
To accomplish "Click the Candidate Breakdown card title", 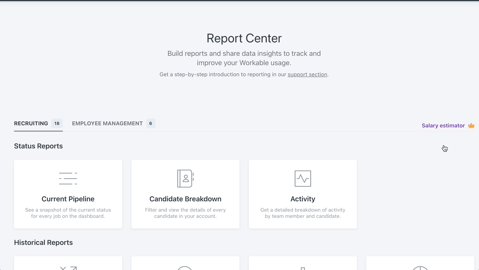I will pos(185,199).
